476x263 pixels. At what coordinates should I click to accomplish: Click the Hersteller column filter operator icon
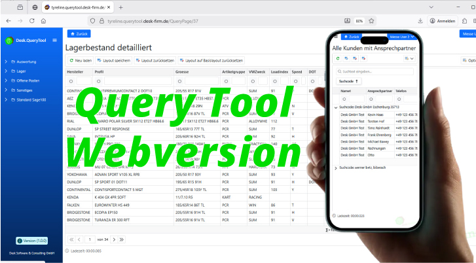point(71,81)
